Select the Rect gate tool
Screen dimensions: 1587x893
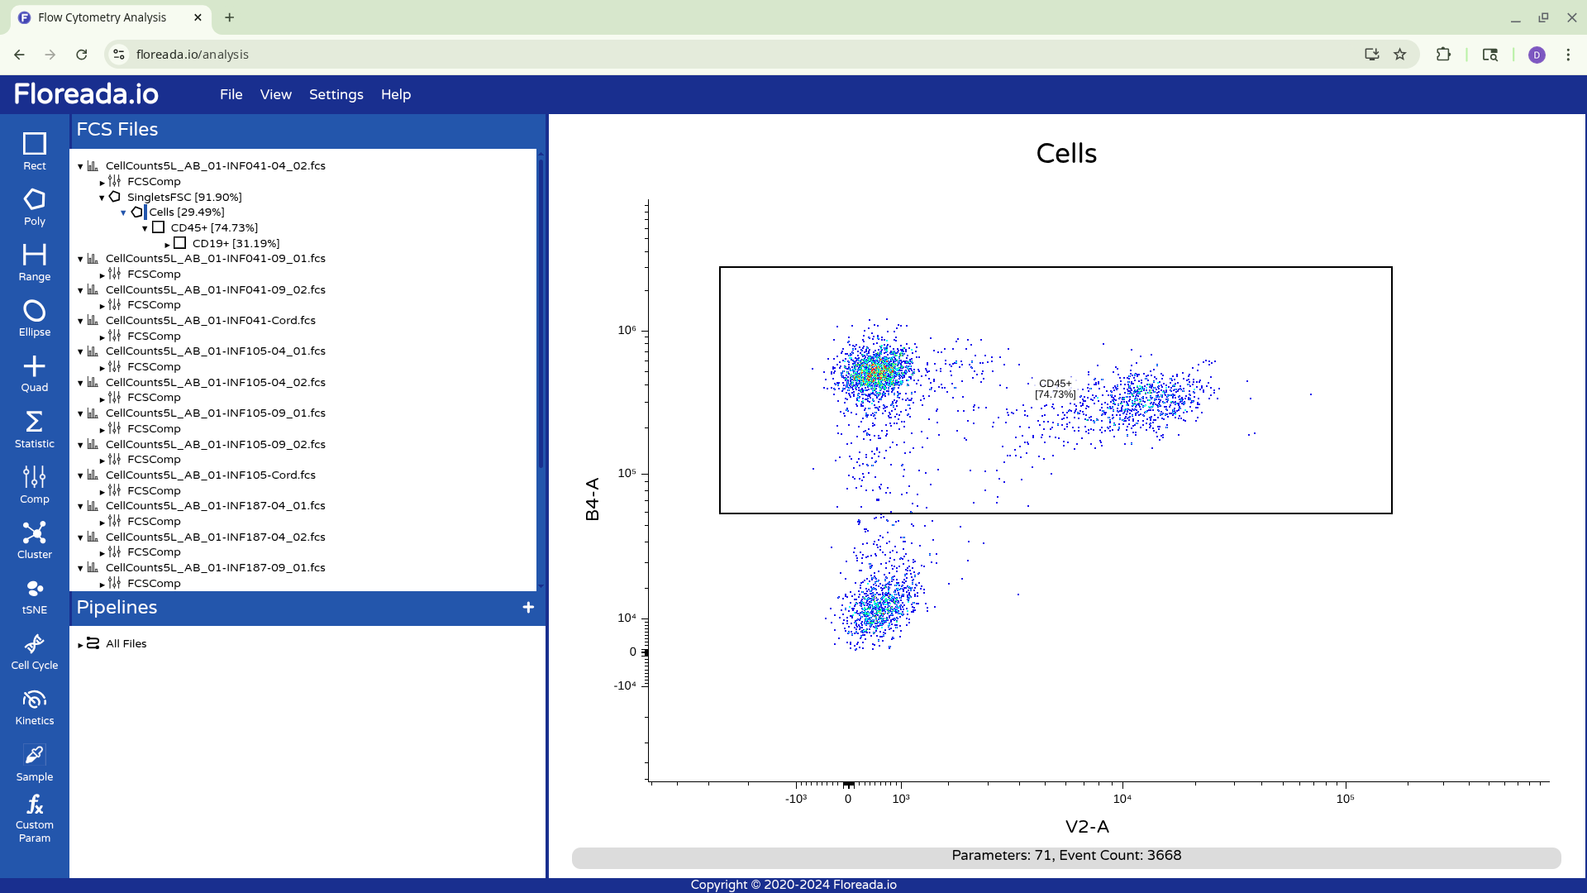pos(34,151)
